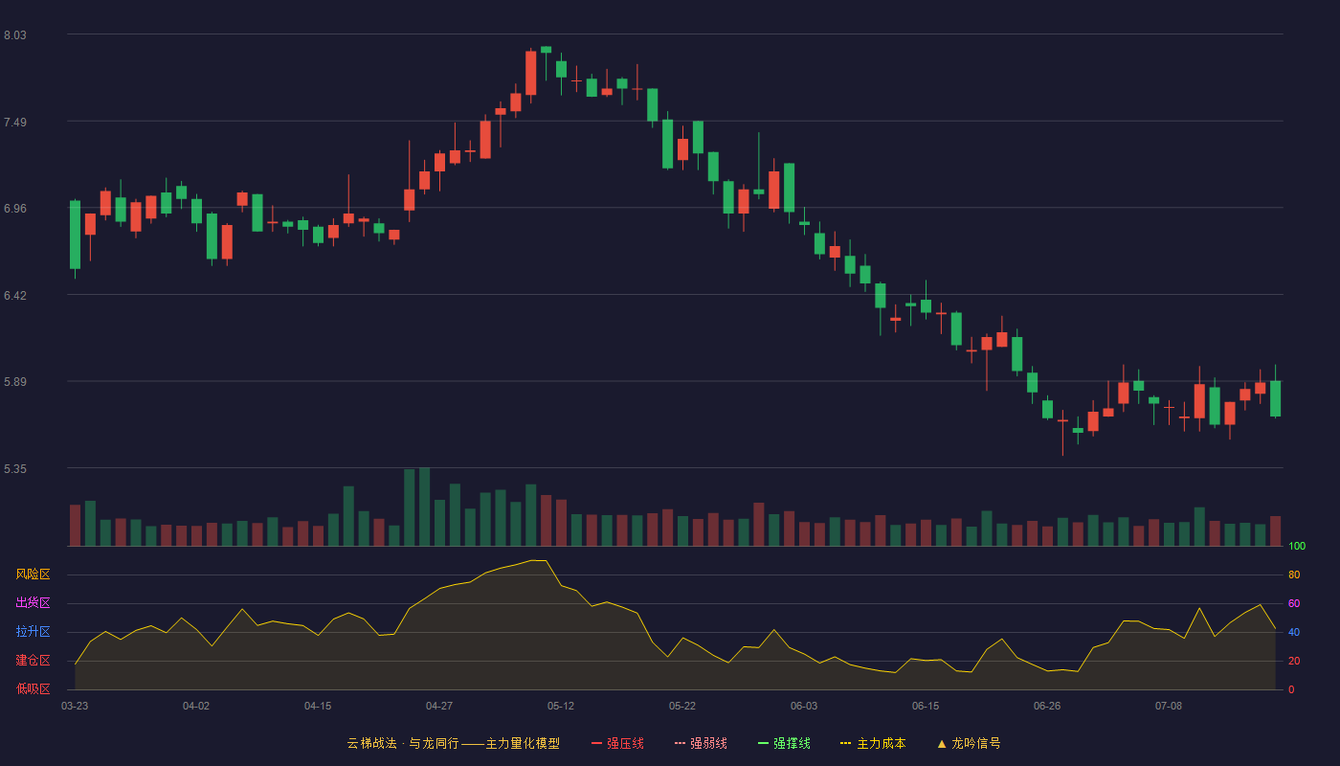Select the 风险区 zone label
Image resolution: width=1340 pixels, height=766 pixels.
tap(33, 574)
